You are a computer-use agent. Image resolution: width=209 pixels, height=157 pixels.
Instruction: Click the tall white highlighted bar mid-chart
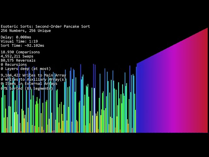coord(94,110)
